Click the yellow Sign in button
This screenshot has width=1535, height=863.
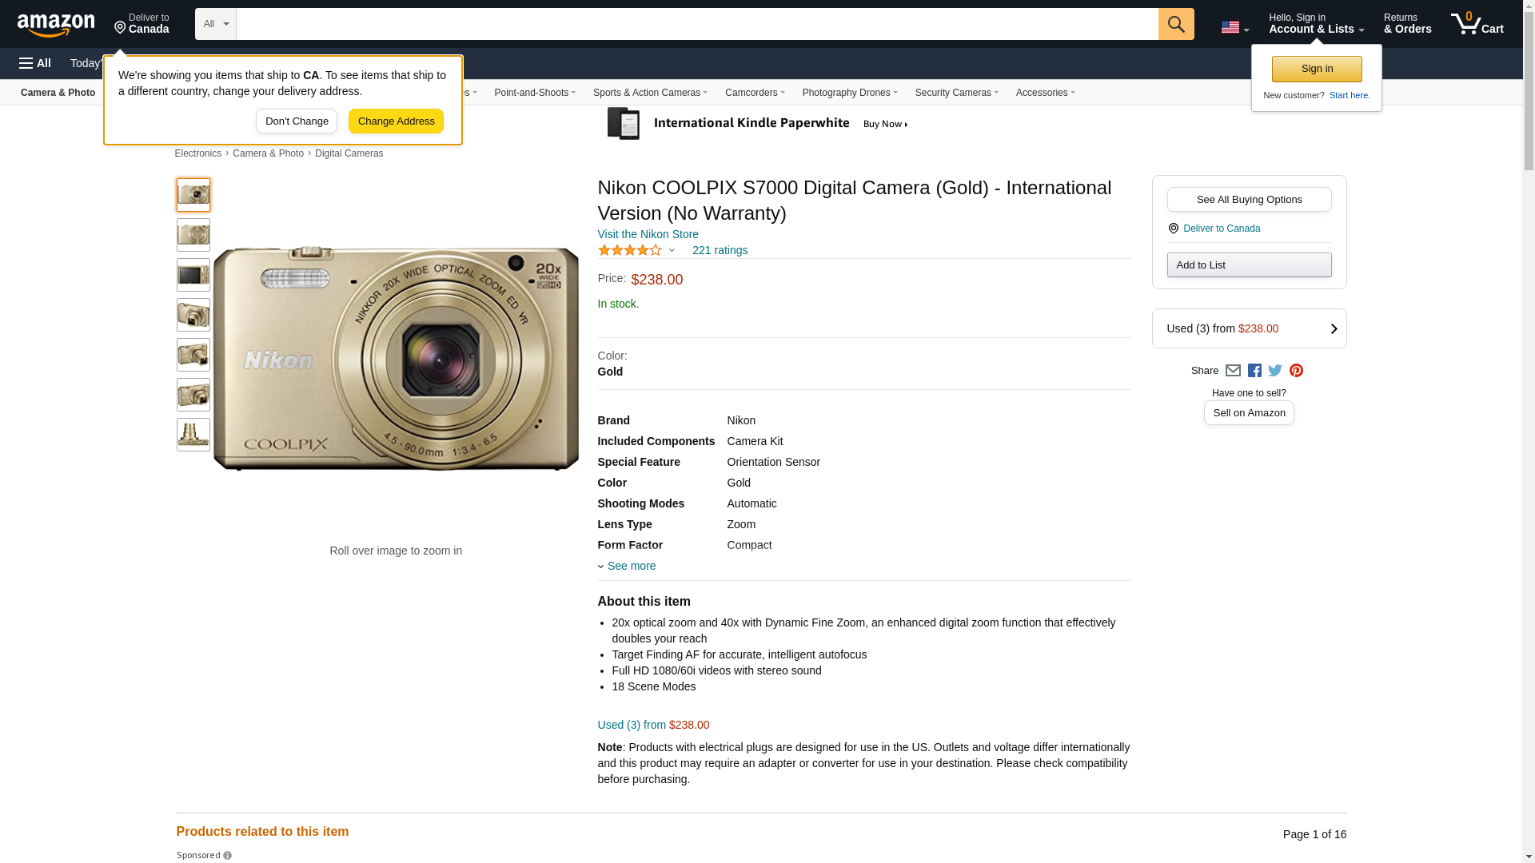pyautogui.click(x=1317, y=69)
